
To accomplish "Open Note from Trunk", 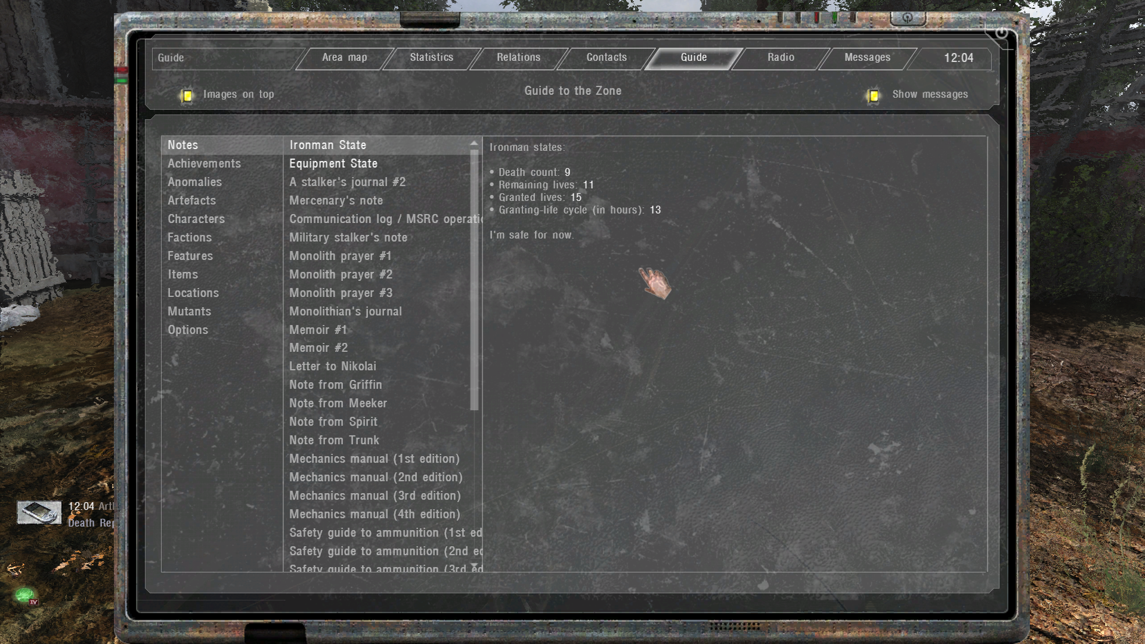I will coord(377,441).
